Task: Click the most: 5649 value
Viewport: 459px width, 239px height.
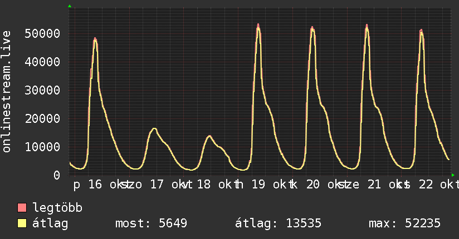Action: click(x=151, y=223)
